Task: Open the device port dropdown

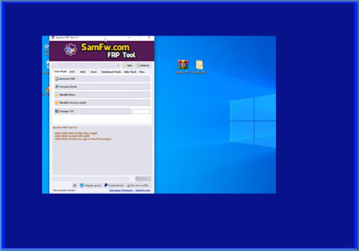Action: pos(86,66)
